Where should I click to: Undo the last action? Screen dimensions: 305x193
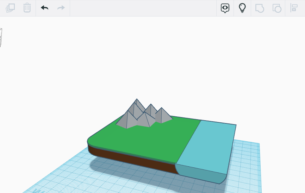(44, 8)
